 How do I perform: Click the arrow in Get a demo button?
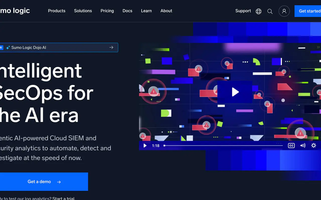click(59, 182)
